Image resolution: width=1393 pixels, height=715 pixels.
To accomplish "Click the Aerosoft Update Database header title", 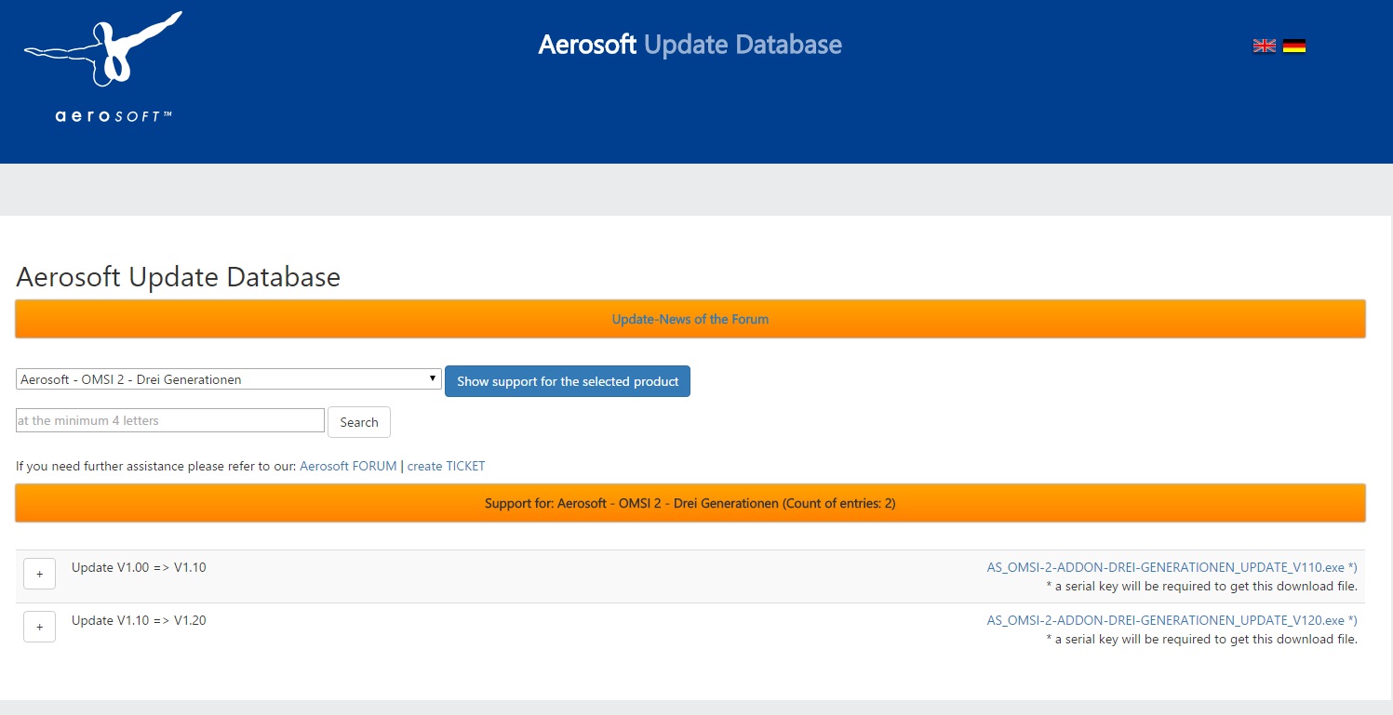I will coord(690,45).
